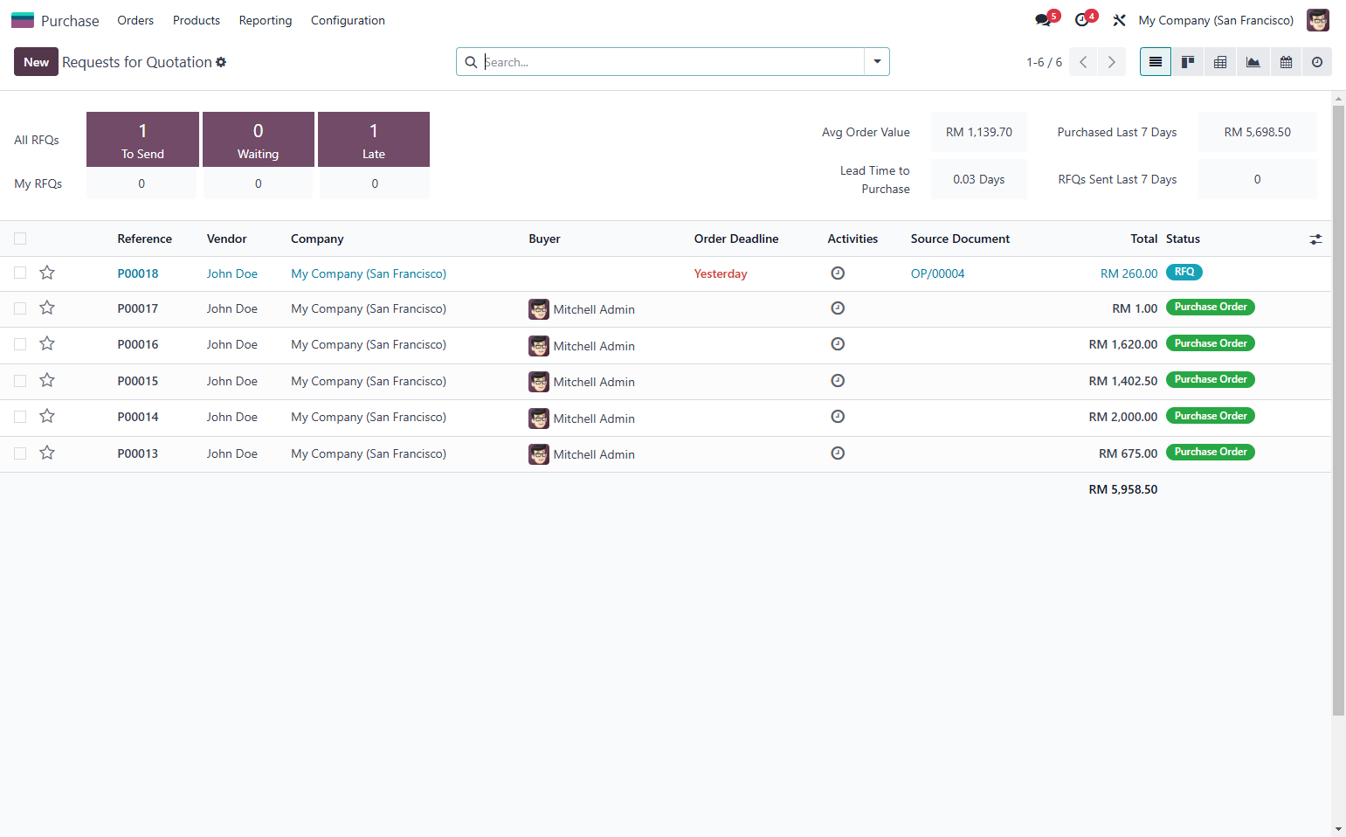
Task: Switch to list view
Action: click(x=1156, y=62)
